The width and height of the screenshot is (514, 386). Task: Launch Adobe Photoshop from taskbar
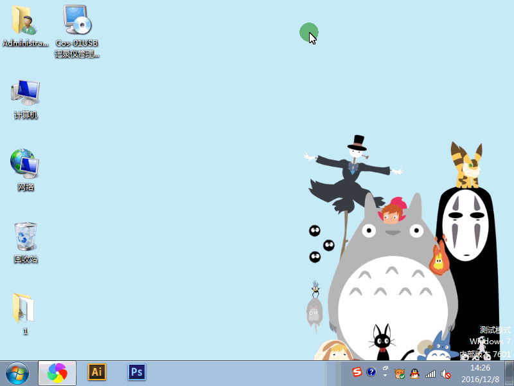137,372
